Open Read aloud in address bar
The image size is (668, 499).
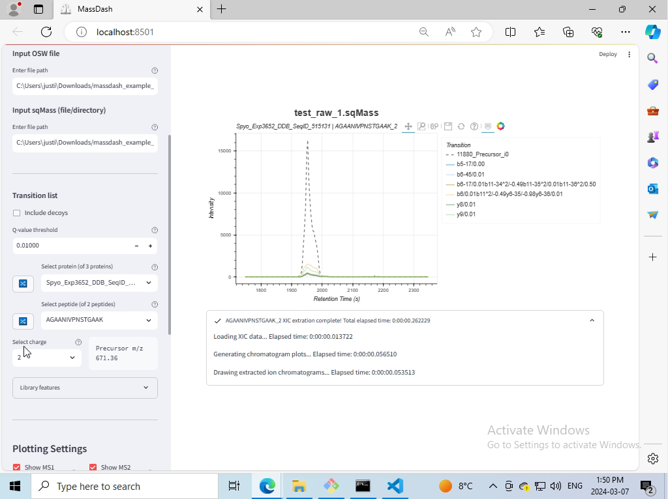pyautogui.click(x=450, y=32)
